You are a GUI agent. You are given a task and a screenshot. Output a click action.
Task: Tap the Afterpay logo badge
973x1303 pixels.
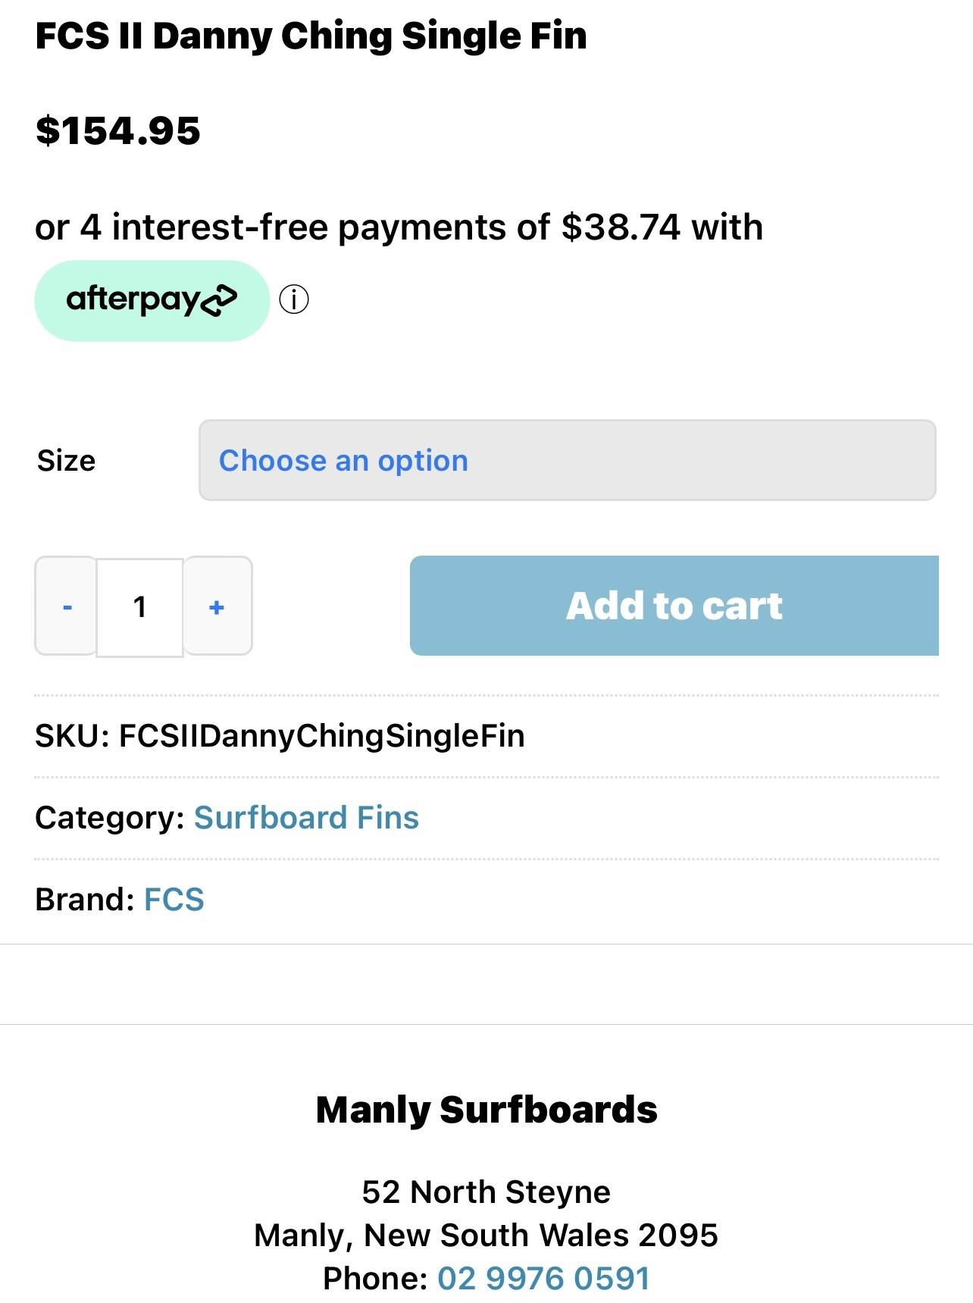click(152, 300)
